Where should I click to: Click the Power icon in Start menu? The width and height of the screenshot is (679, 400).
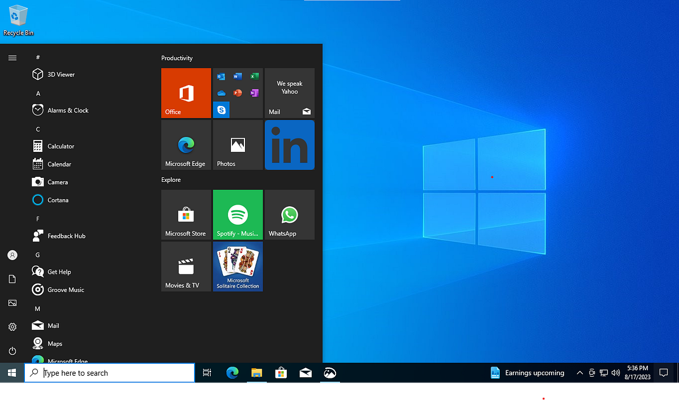[12, 351]
